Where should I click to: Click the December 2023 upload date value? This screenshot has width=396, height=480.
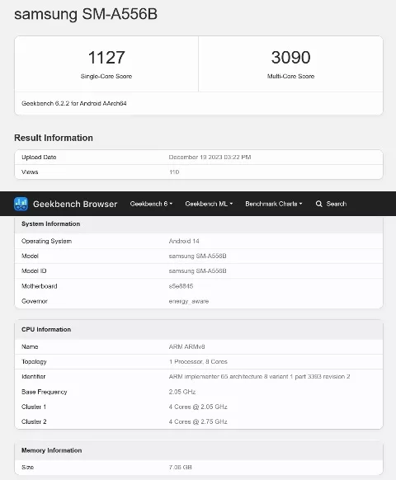click(x=210, y=157)
